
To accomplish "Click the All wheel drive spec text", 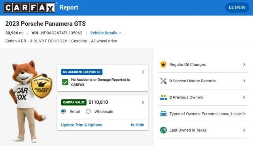I will [x=104, y=41].
